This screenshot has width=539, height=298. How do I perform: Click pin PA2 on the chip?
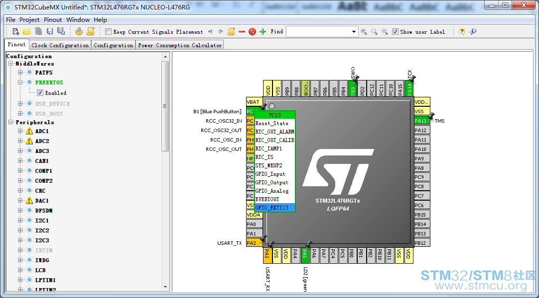click(x=254, y=243)
